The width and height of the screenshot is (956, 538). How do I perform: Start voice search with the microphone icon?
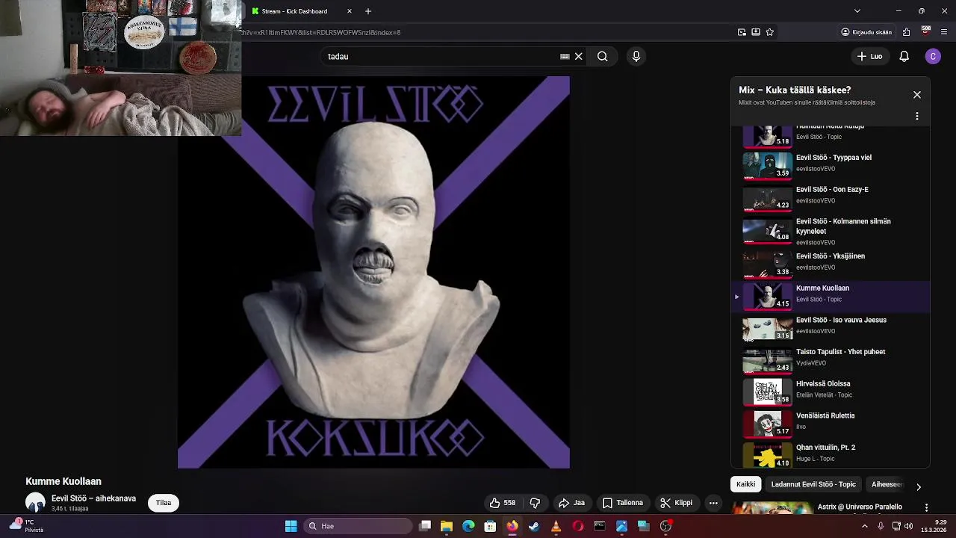tap(636, 56)
